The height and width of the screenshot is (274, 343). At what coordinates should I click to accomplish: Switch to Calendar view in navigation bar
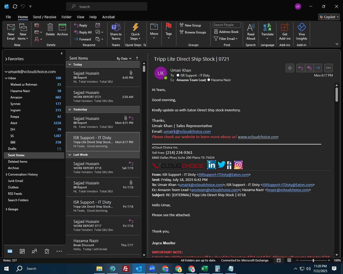(22, 251)
